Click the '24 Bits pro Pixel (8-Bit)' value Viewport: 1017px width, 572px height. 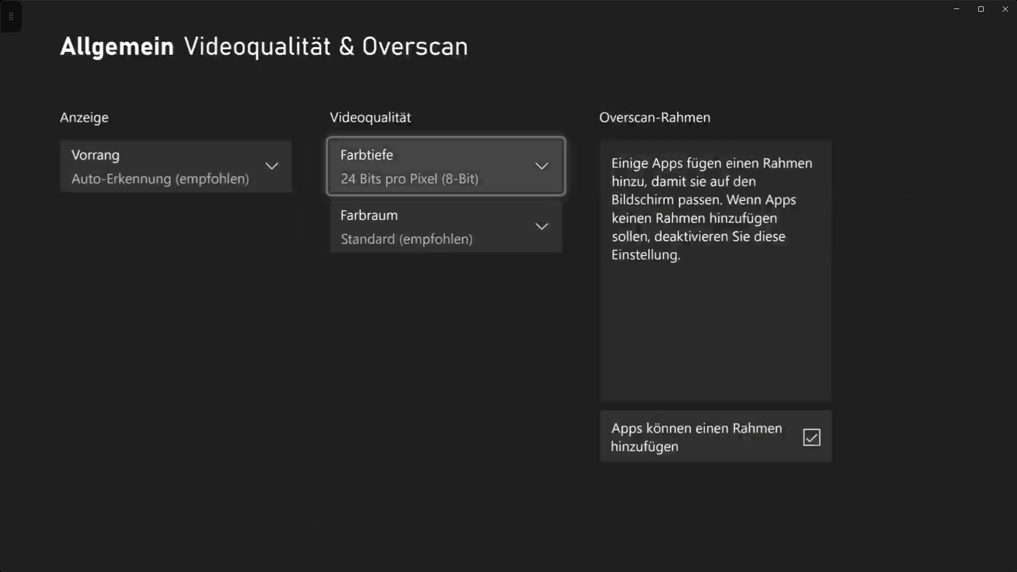(409, 179)
